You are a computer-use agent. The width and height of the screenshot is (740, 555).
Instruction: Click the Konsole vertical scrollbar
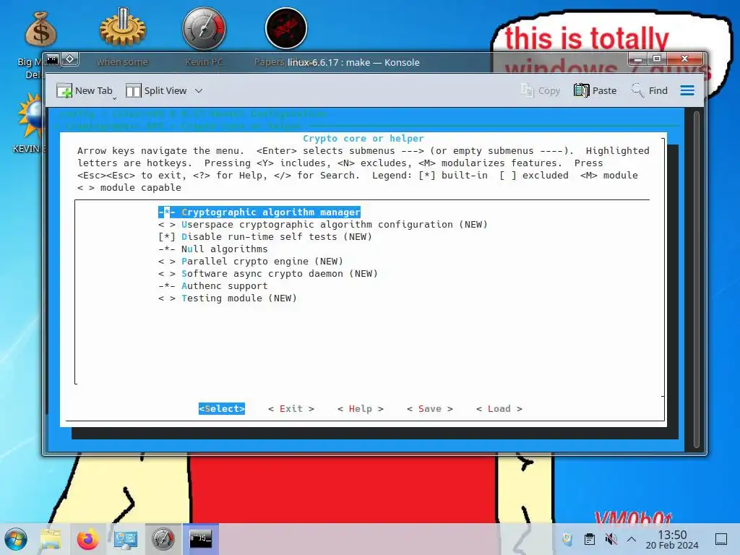(x=696, y=280)
